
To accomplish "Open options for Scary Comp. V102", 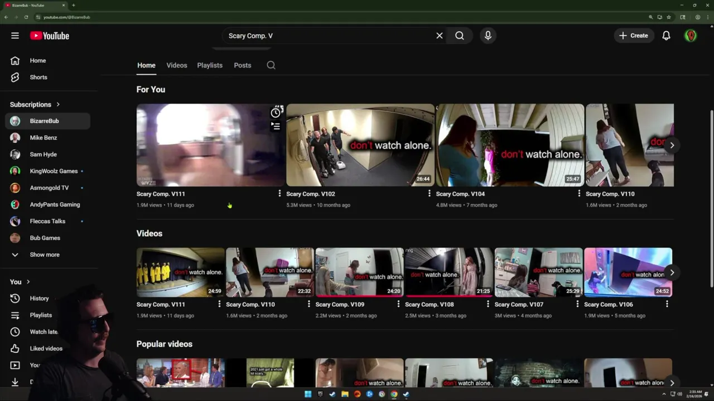I will (x=429, y=194).
